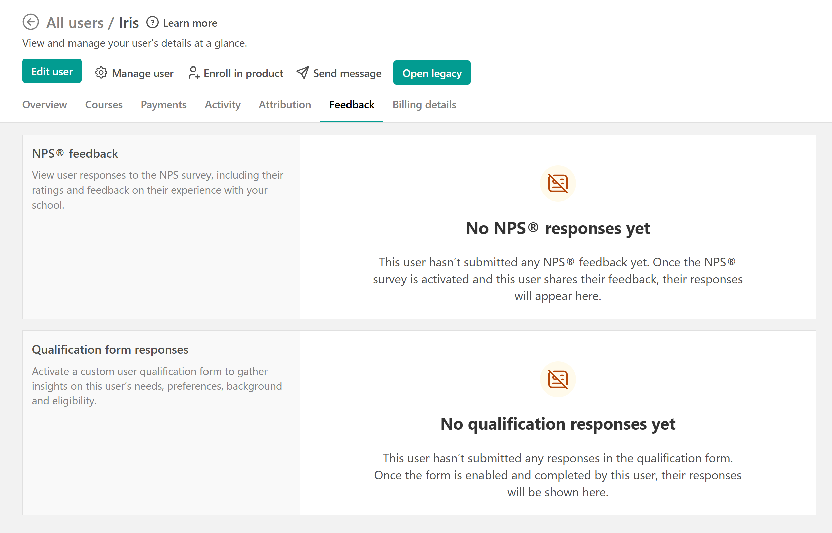832x533 pixels.
Task: Click the Enroll in product person-plus icon
Action: 194,73
